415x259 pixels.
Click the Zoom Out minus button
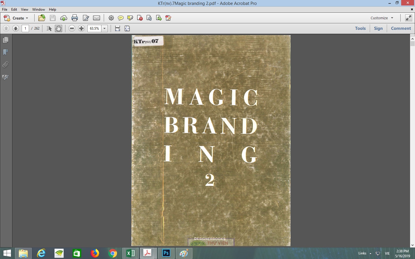click(72, 28)
